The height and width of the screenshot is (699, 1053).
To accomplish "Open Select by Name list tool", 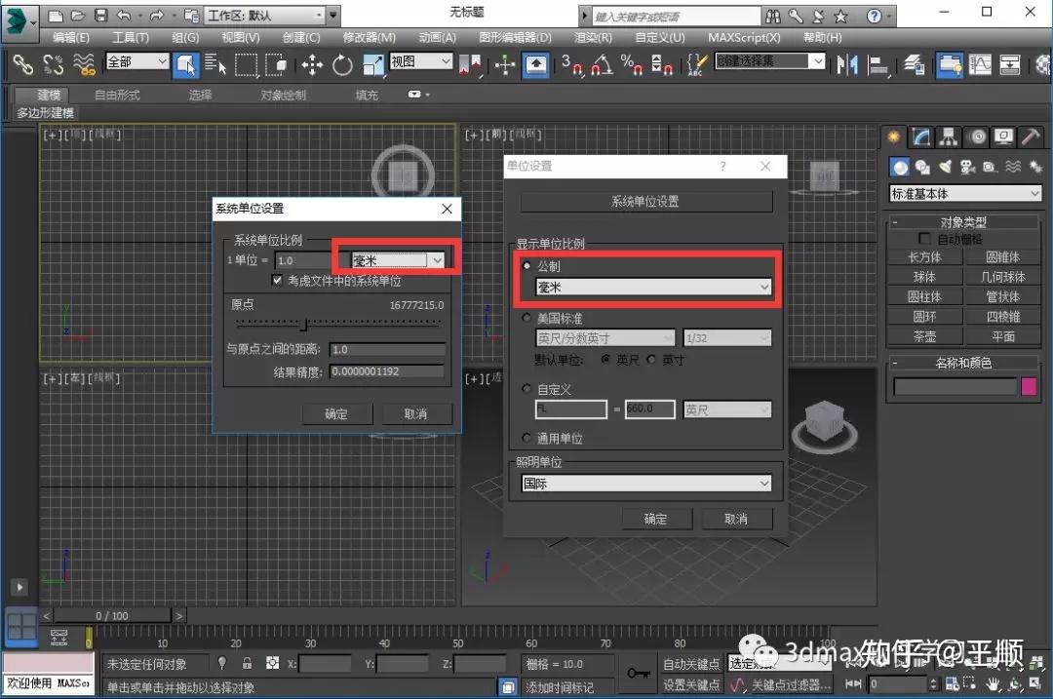I will 214,65.
